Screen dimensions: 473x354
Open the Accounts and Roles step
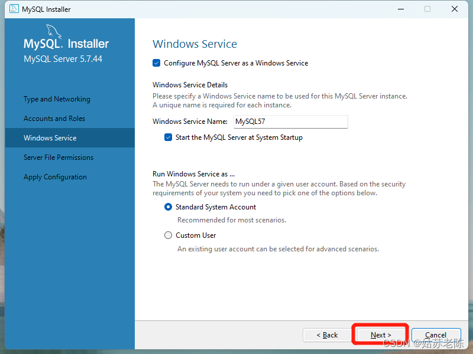[54, 119]
